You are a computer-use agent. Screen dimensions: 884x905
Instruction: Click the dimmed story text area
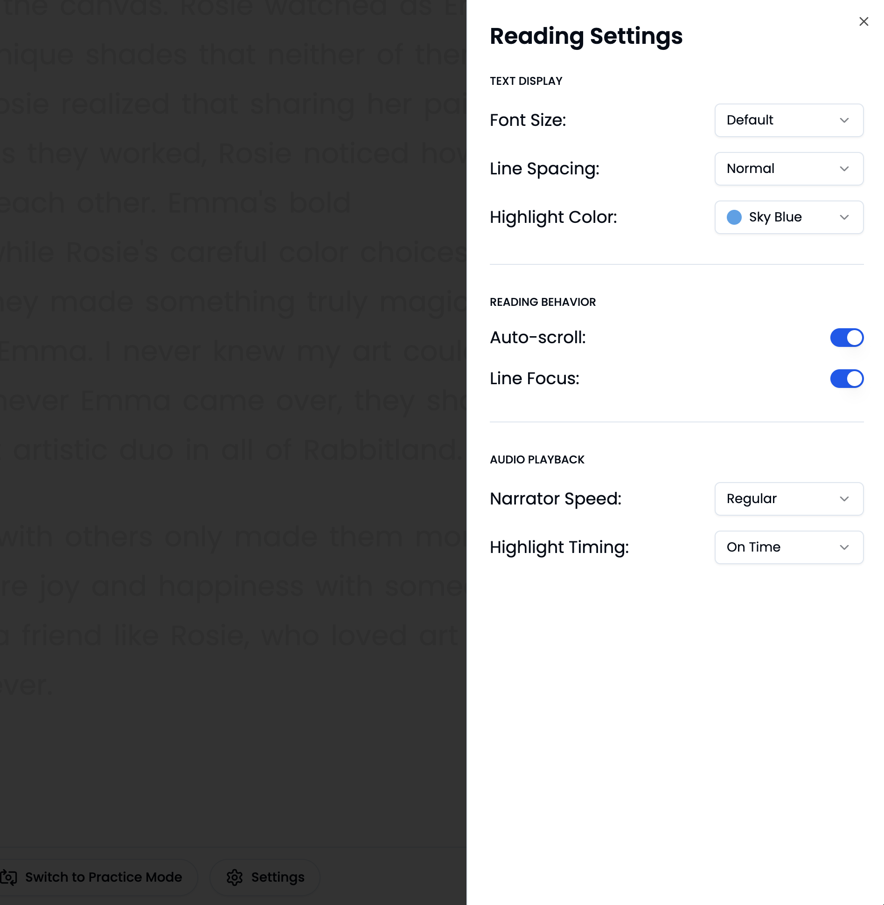click(233, 420)
